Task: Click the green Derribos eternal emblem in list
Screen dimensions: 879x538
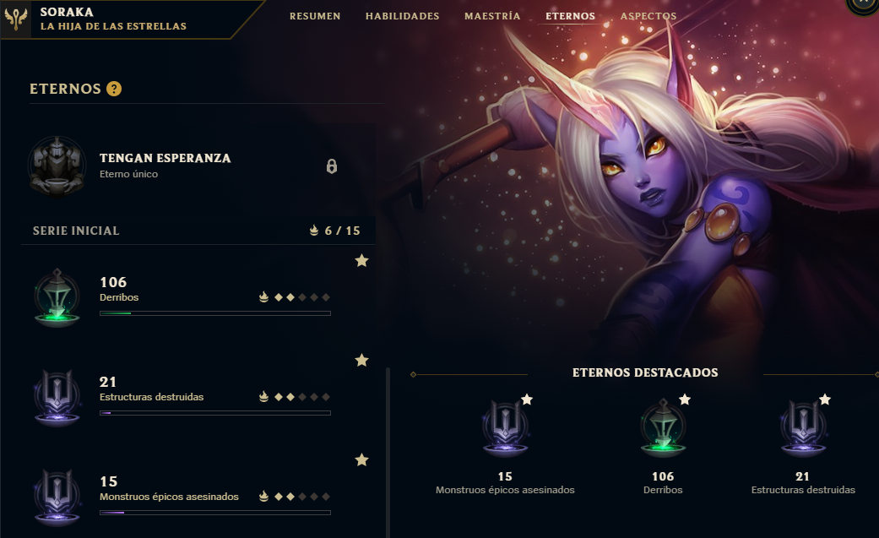Action: 57,297
